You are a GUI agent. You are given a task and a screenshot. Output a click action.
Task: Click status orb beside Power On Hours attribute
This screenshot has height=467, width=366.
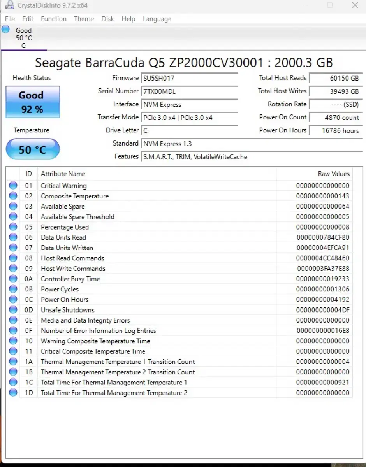click(x=13, y=300)
